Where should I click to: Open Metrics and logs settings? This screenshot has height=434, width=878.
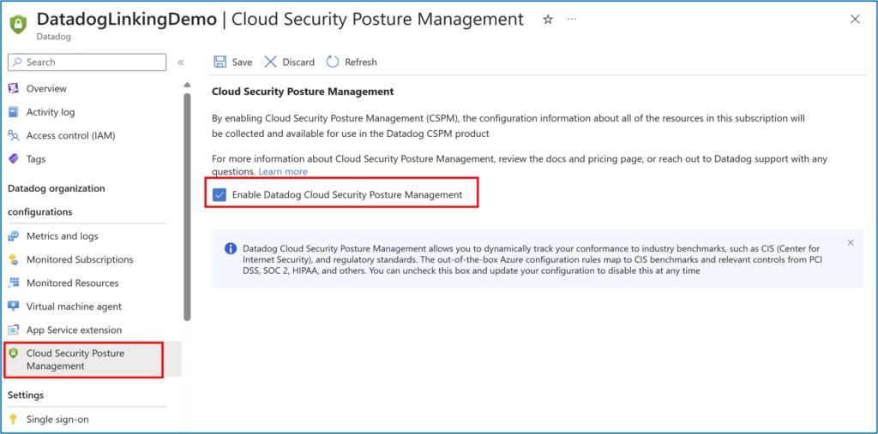pyautogui.click(x=62, y=236)
